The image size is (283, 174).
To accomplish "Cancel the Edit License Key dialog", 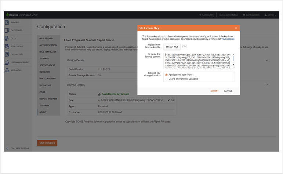I will point(228,91).
